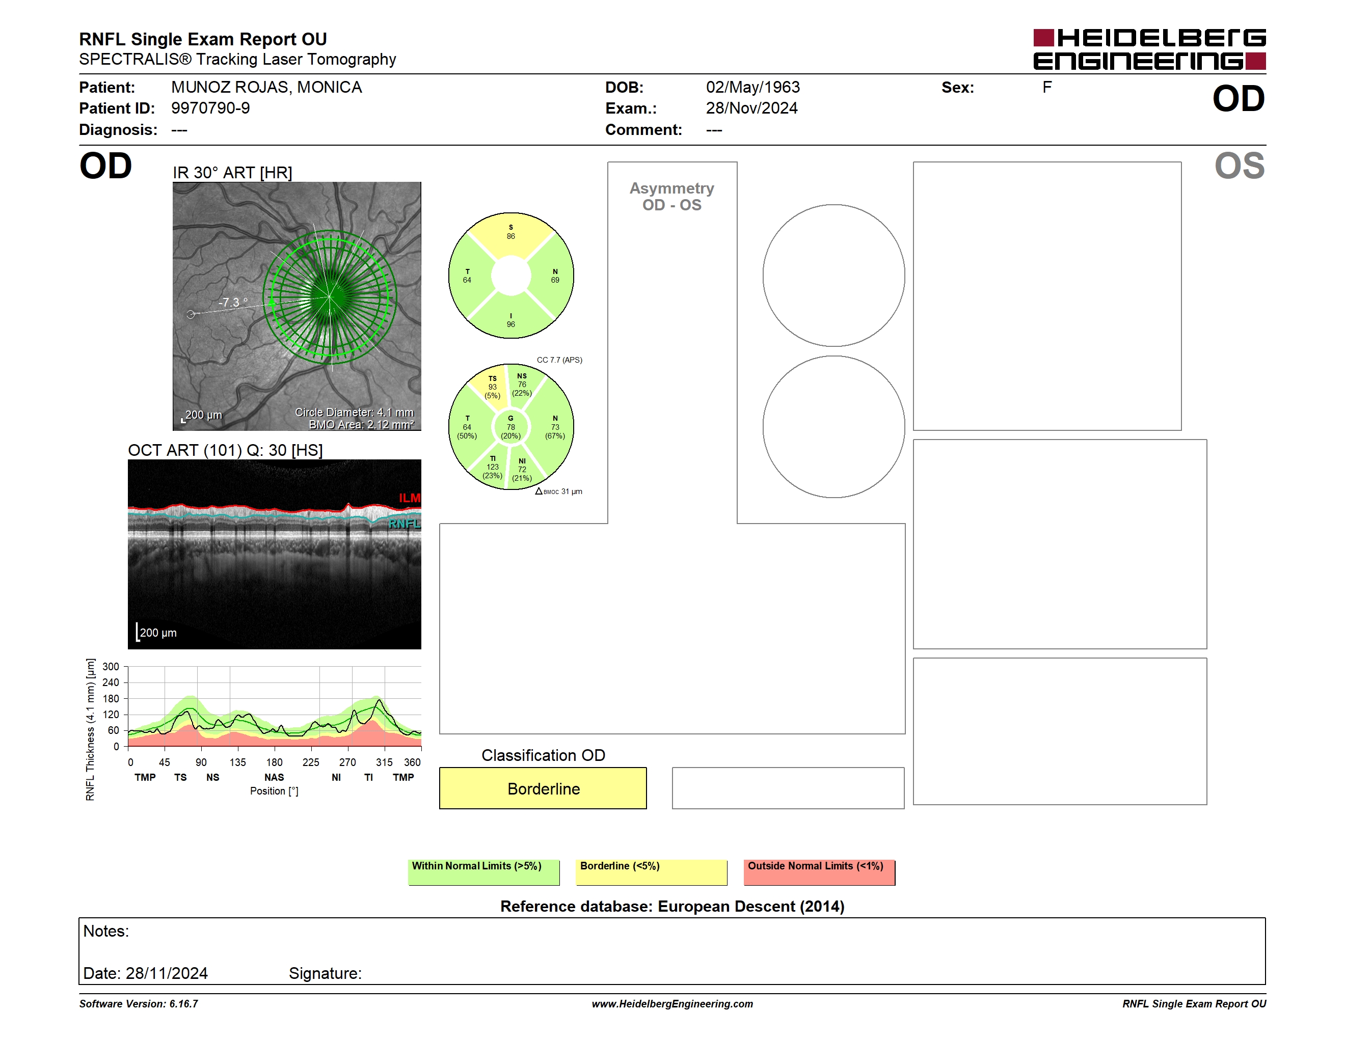1345x1039 pixels.
Task: Click the Notes field label
Action: [x=106, y=931]
